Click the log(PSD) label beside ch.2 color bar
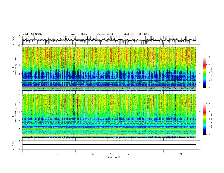Image resolution: width=224 pixels, height=173 pixels. click(x=212, y=120)
